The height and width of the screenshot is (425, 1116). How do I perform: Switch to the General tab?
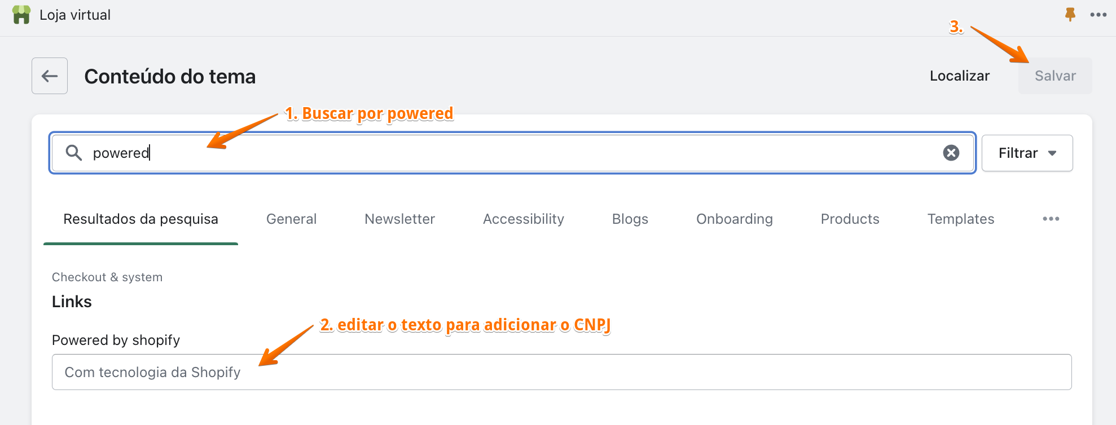click(291, 219)
